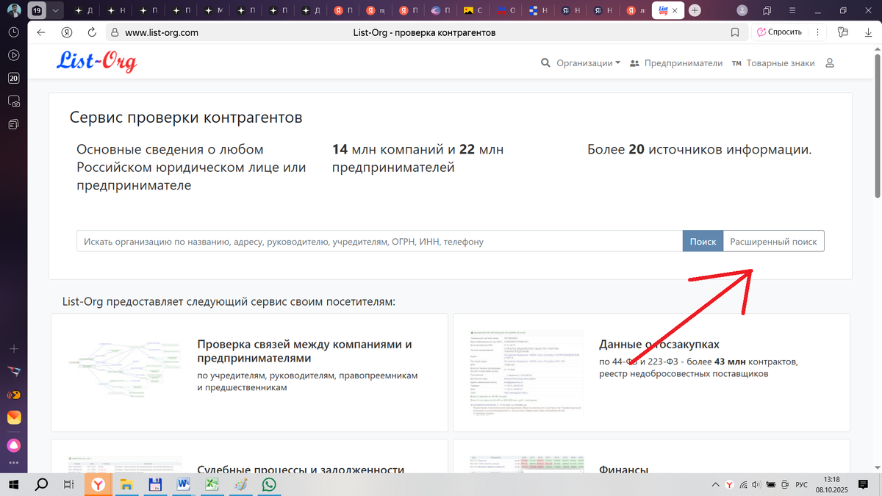Open browser history clock icon in sidebar
This screenshot has height=496, width=882.
(x=13, y=32)
